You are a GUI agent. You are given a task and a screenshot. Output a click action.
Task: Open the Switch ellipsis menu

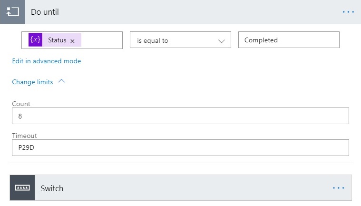(x=338, y=188)
